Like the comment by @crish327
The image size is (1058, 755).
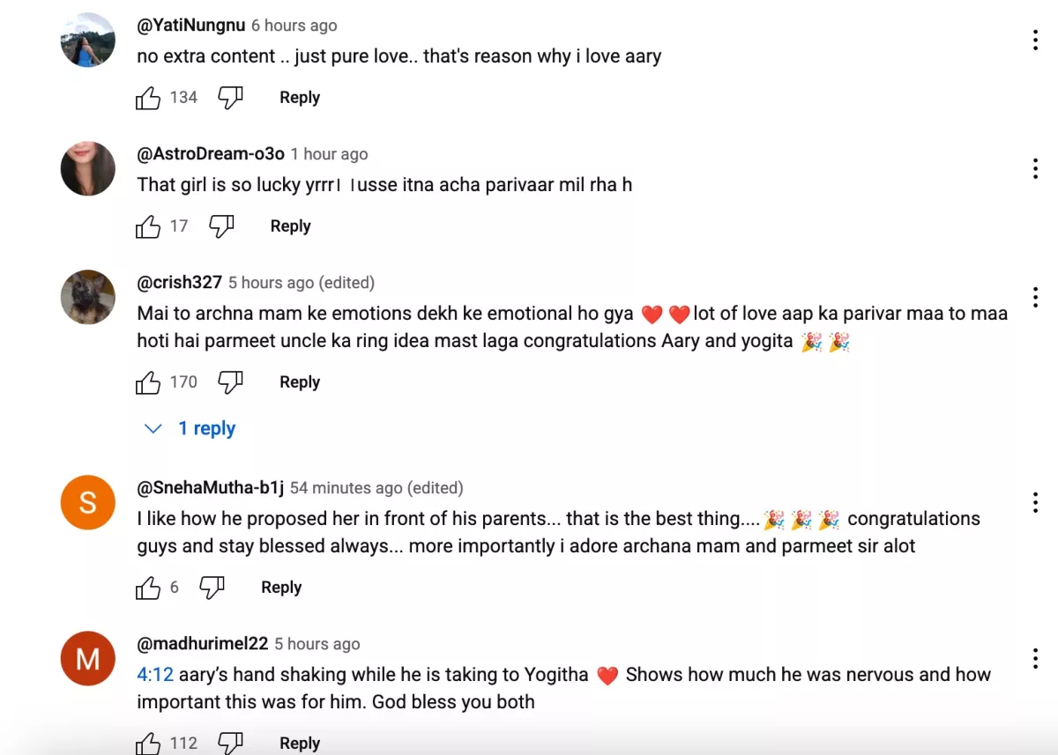click(x=148, y=382)
